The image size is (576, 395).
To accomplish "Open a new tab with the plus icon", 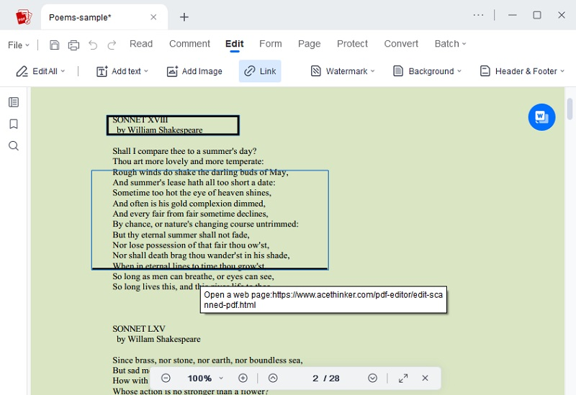I will point(184,17).
